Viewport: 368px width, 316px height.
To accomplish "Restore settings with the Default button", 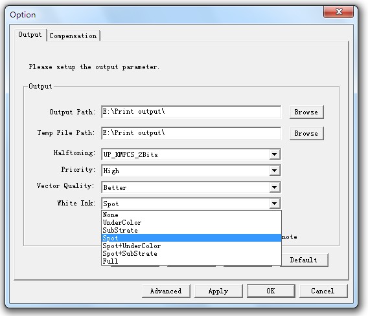I will tap(304, 260).
